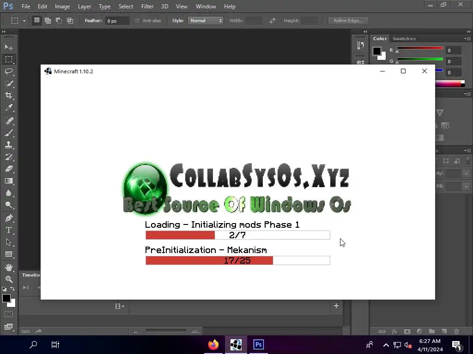Open the Window menu
Screen dimensions: 473x354
coord(206,6)
